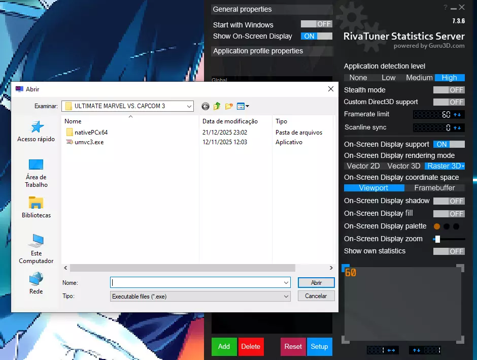Click the OSD preview top-left corner marker

(345, 268)
